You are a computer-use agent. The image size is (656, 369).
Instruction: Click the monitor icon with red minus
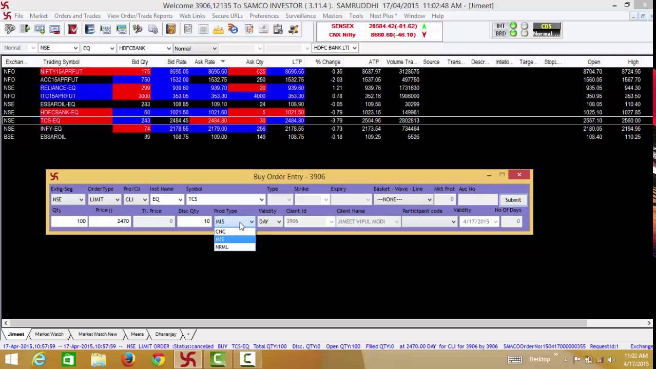click(x=54, y=29)
